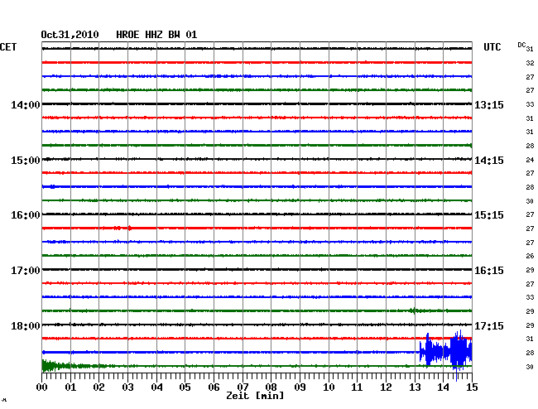This screenshot has width=538, height=409.
Task: Click DC value 29 beside 16:15 UTC
Action: (530, 270)
